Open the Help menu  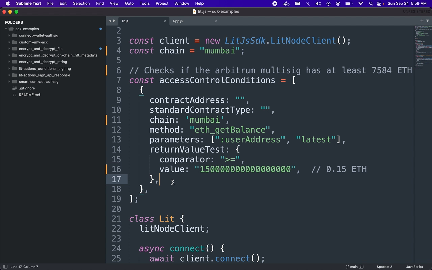pyautogui.click(x=199, y=3)
